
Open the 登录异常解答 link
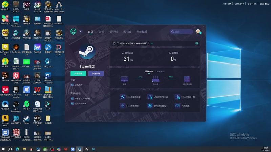[79, 104]
